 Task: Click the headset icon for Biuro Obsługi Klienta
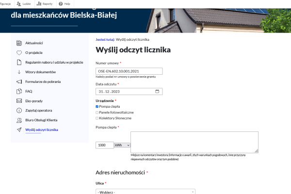(19, 120)
